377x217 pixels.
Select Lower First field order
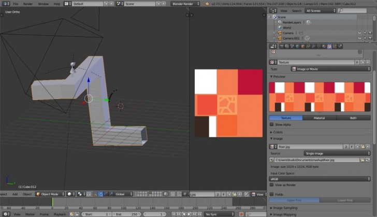(x=345, y=200)
